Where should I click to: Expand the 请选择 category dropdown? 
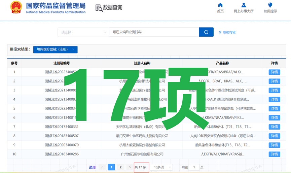click(83, 32)
